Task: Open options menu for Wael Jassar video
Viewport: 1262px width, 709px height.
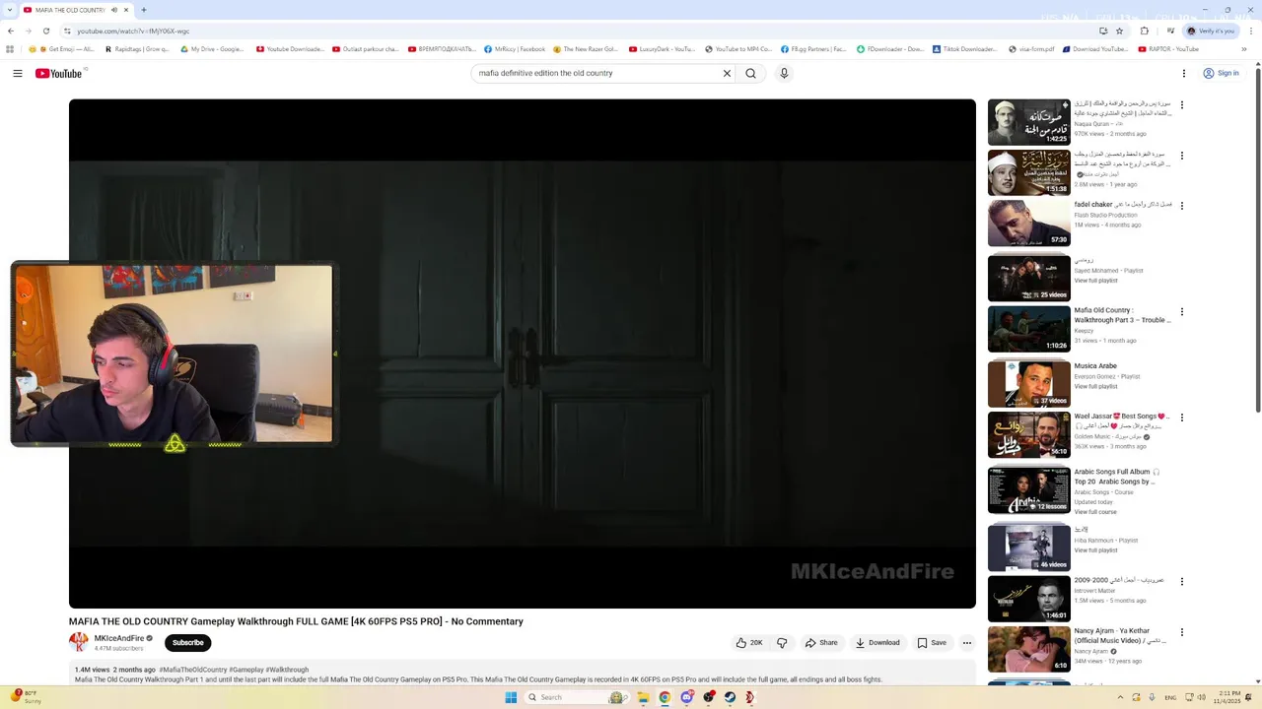Action: (x=1182, y=418)
